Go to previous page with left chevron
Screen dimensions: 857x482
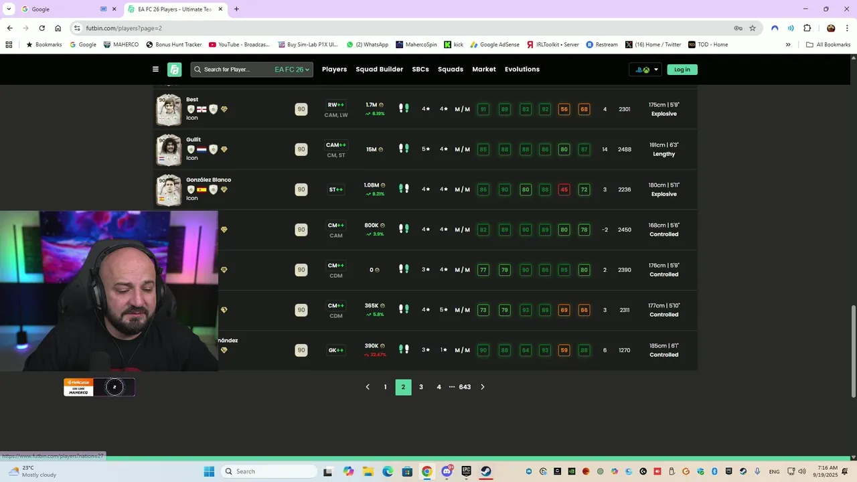coord(368,387)
